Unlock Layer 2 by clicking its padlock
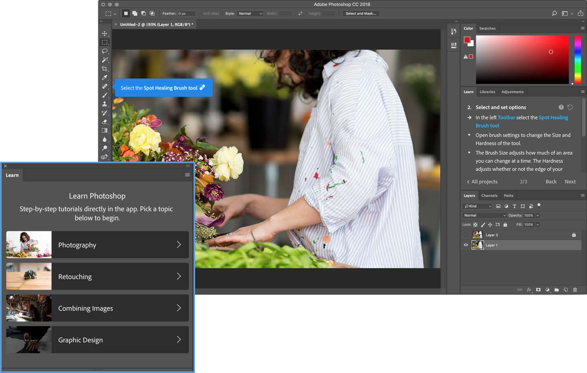 point(574,235)
